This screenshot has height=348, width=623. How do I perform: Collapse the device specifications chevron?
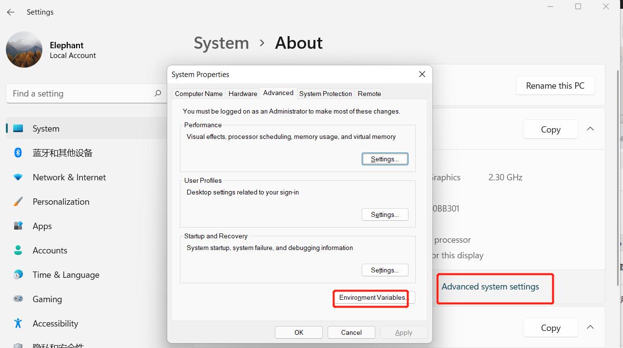click(590, 129)
